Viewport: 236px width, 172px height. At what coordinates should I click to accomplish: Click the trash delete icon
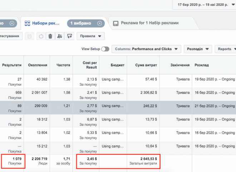[x=50, y=36]
